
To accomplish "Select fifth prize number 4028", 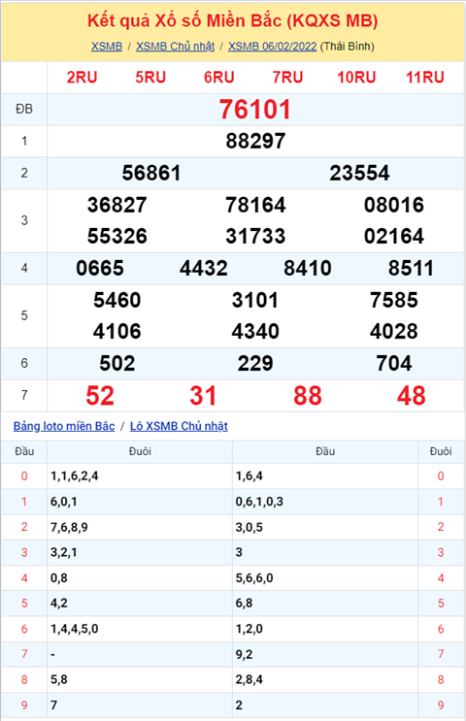I will [394, 332].
